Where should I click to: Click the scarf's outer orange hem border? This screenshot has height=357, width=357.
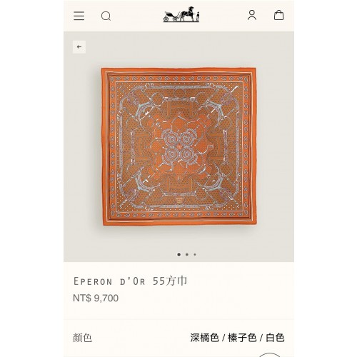(179, 70)
